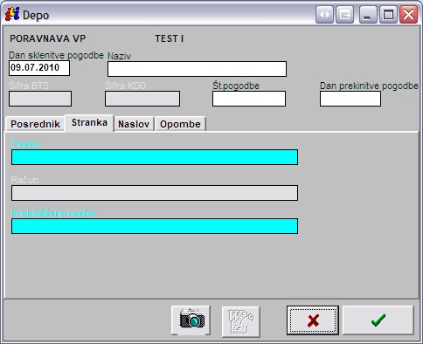The height and width of the screenshot is (344, 423).
Task: Click the Št.pogodbe input field
Action: (249, 99)
